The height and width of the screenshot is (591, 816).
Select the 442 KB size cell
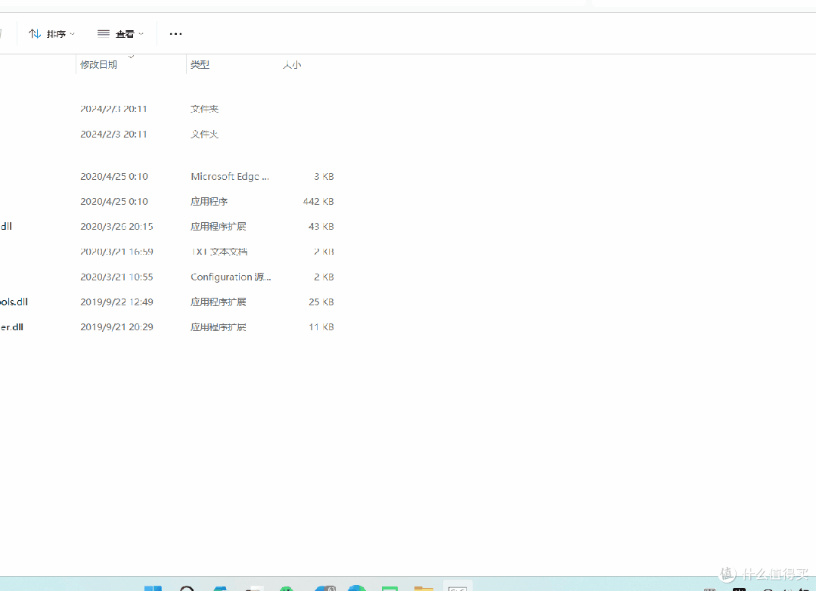[x=318, y=201]
